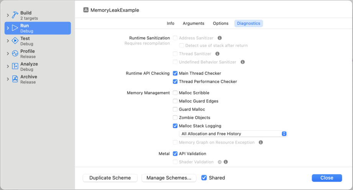
Task: Click the Test diamond play icon
Action: [15, 41]
